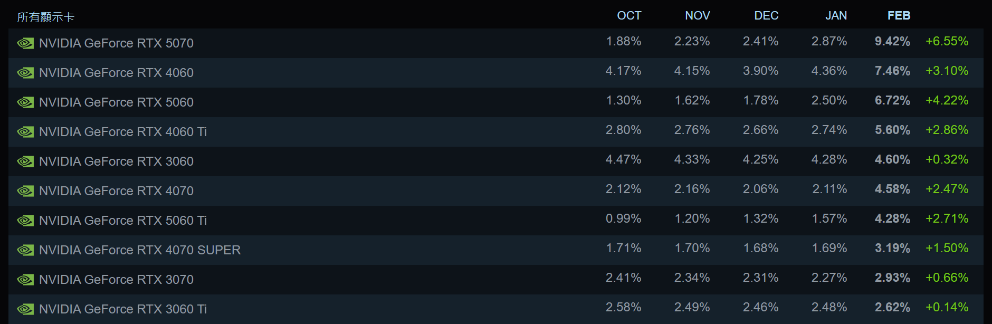
Task: Click the NVIDIA GeForce RTX 3060 Ti name
Action: [x=123, y=309]
